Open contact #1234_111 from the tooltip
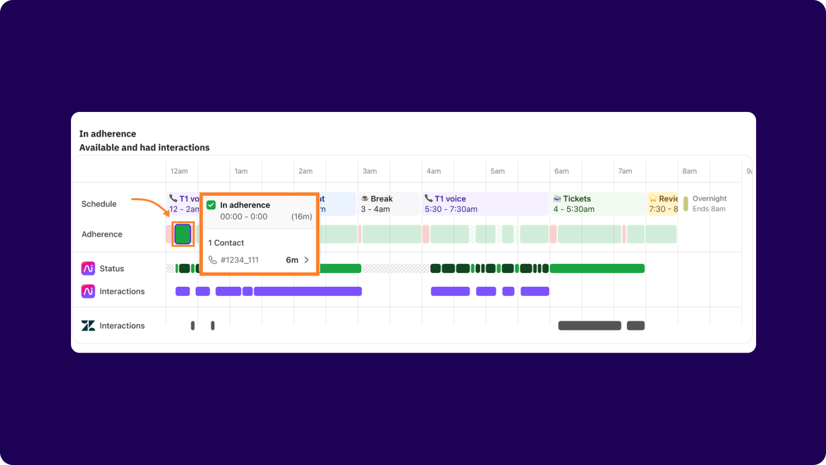 (x=240, y=260)
